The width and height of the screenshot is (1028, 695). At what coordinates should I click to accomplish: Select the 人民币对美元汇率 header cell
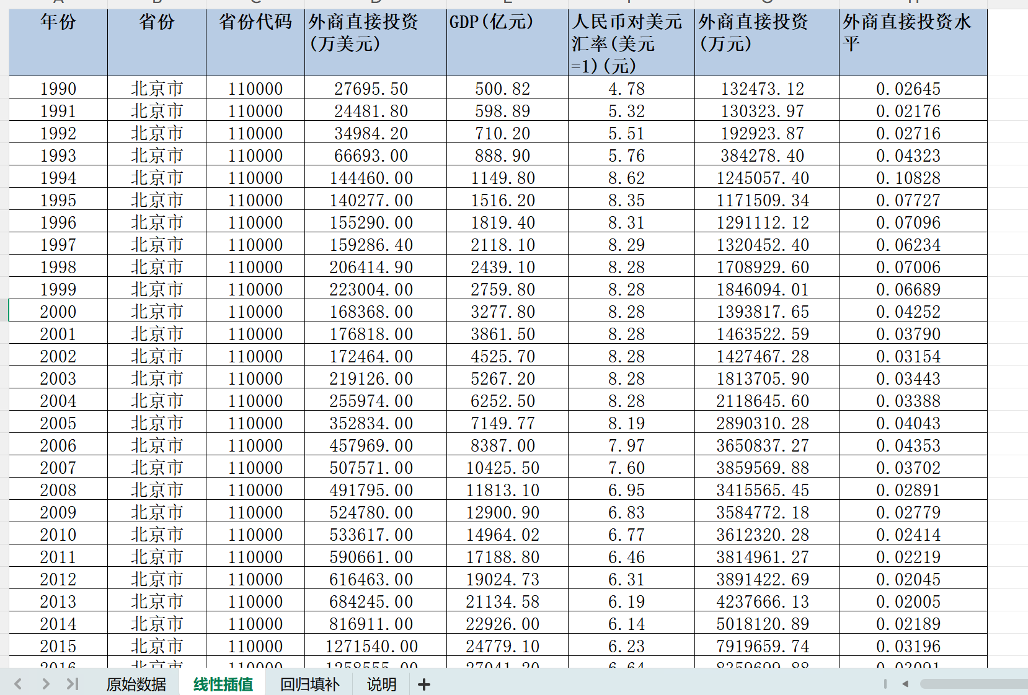tap(631, 42)
